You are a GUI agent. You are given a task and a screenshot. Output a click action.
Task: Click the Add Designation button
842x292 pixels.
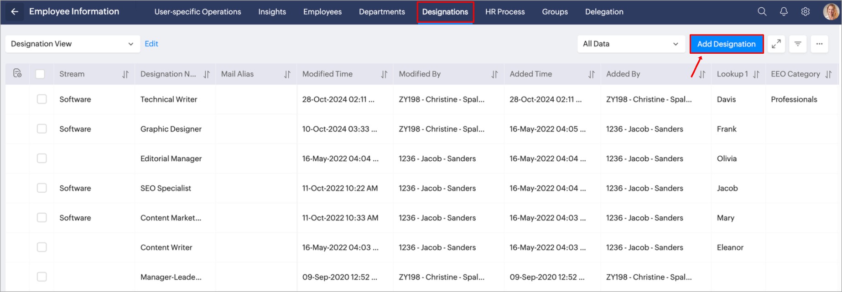[727, 44]
